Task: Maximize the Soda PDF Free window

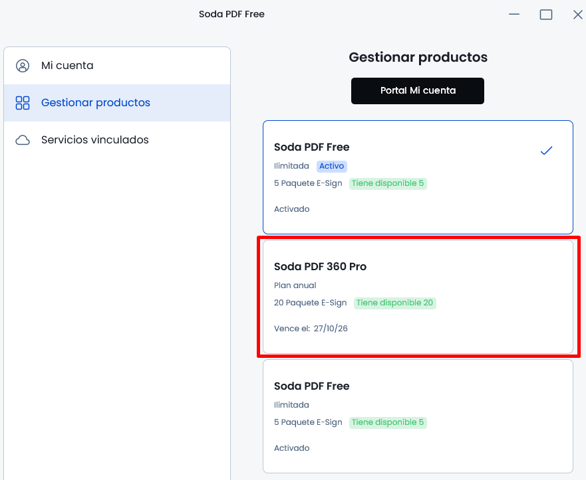Action: (x=546, y=15)
